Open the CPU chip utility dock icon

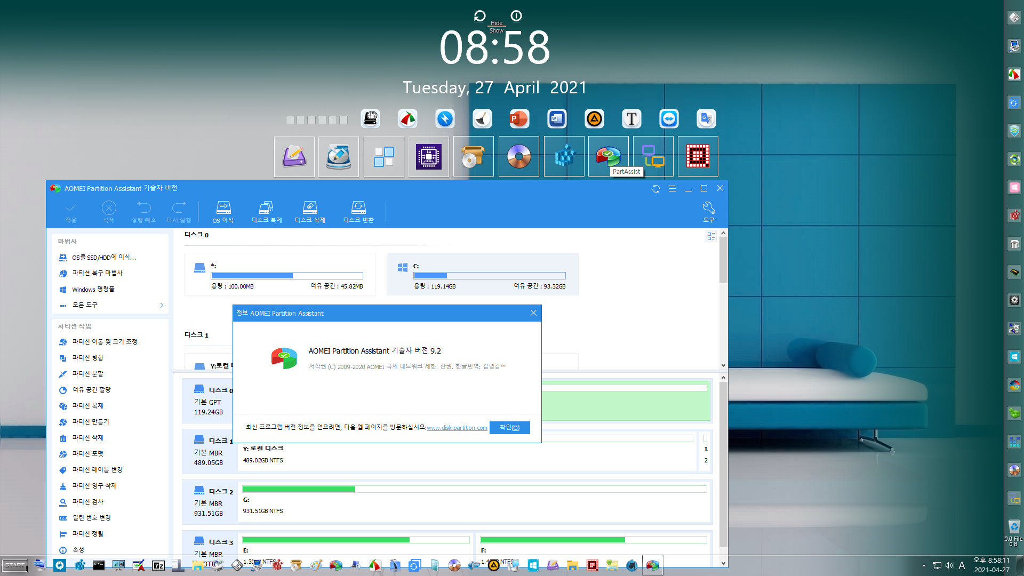[x=429, y=156]
